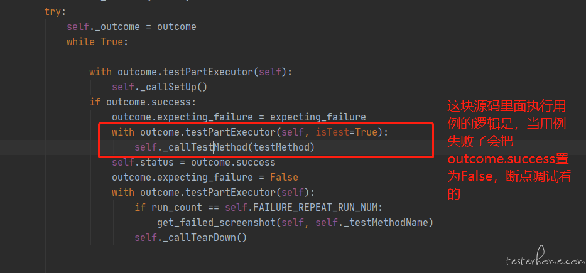
Task: Click the False keyword value
Action: [284, 178]
